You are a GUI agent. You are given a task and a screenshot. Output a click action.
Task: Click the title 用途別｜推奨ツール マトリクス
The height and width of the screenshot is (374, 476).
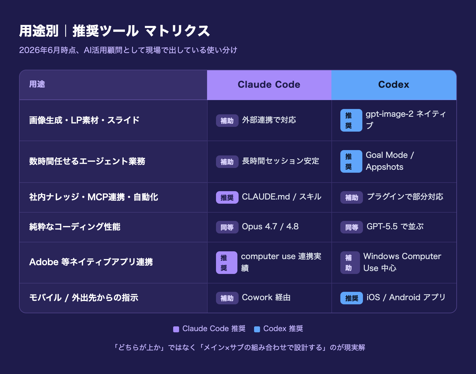pyautogui.click(x=115, y=31)
